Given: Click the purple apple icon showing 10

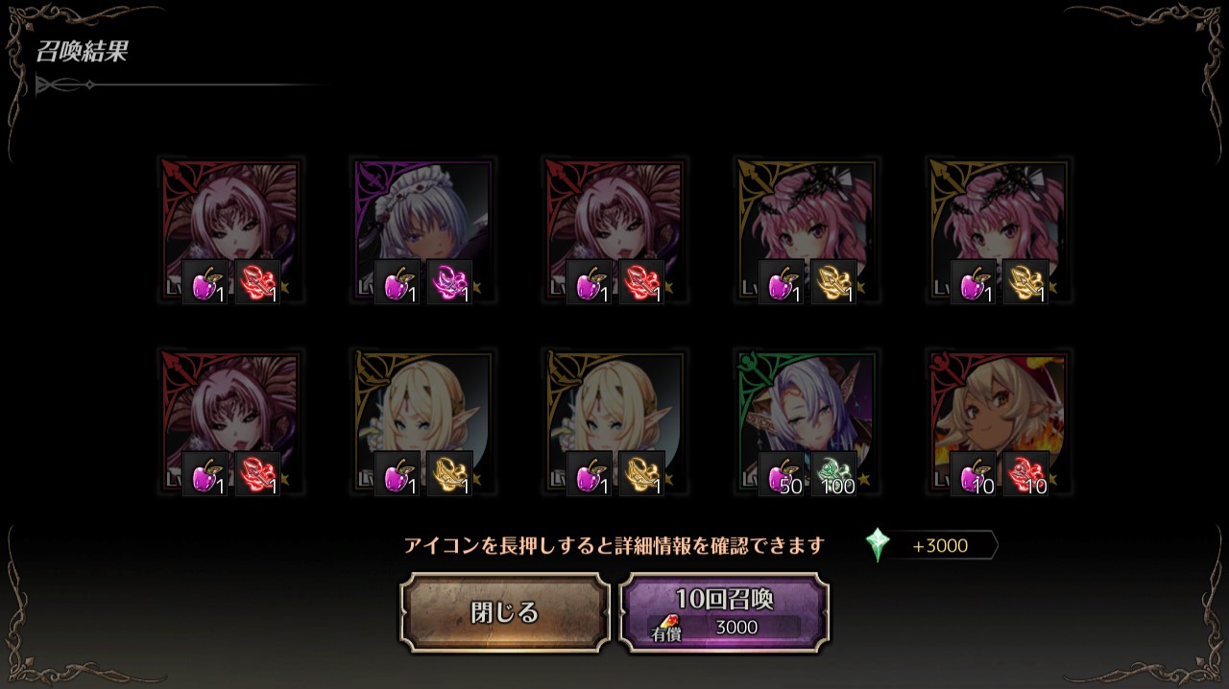Looking at the screenshot, I should point(974,473).
